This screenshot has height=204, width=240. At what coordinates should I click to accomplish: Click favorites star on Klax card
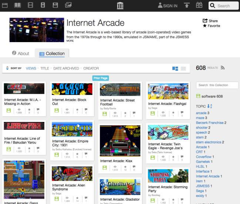click(x=125, y=167)
